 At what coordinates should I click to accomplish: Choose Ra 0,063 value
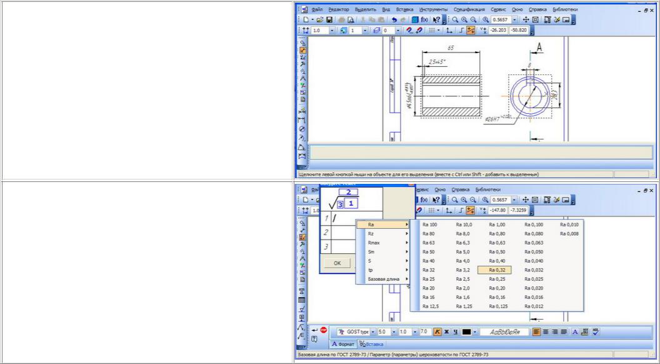[534, 243]
